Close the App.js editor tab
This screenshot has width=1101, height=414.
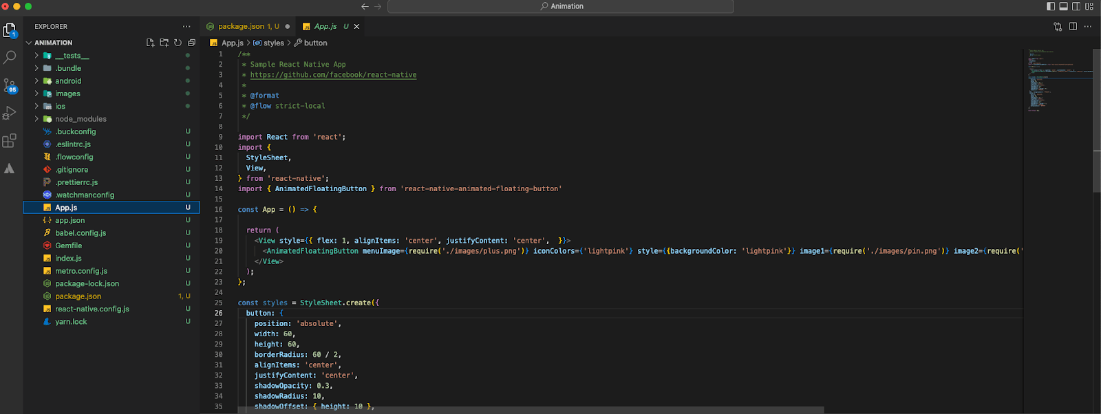[x=356, y=27]
